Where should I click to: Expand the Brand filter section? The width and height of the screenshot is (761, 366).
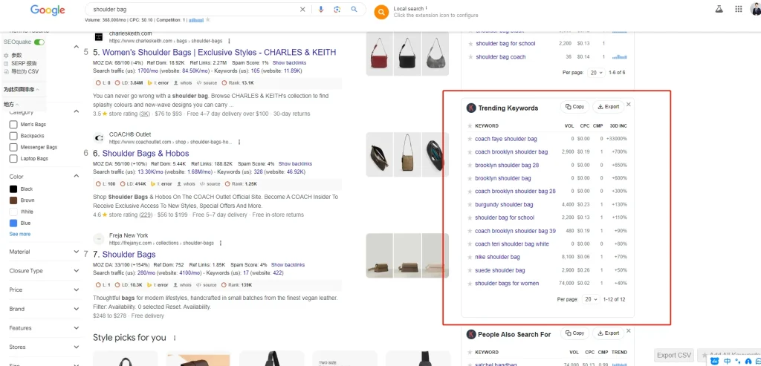[77, 309]
